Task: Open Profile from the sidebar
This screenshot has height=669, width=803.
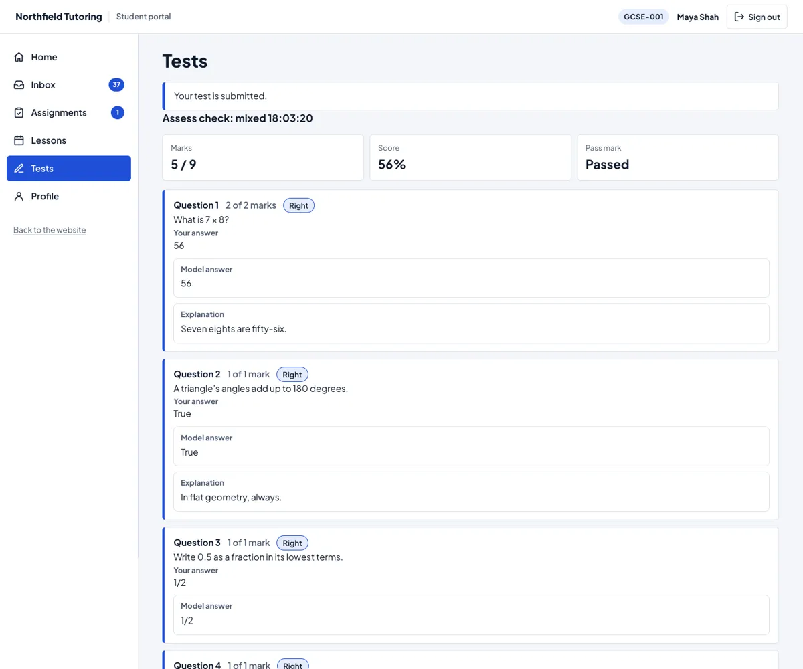Action: point(69,197)
